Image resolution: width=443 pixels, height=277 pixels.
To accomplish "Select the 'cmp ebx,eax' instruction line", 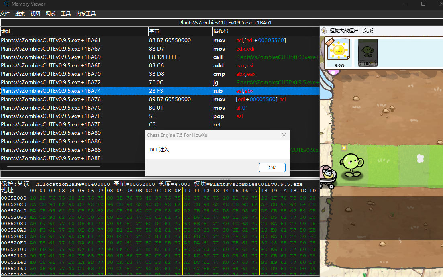I will [x=160, y=74].
